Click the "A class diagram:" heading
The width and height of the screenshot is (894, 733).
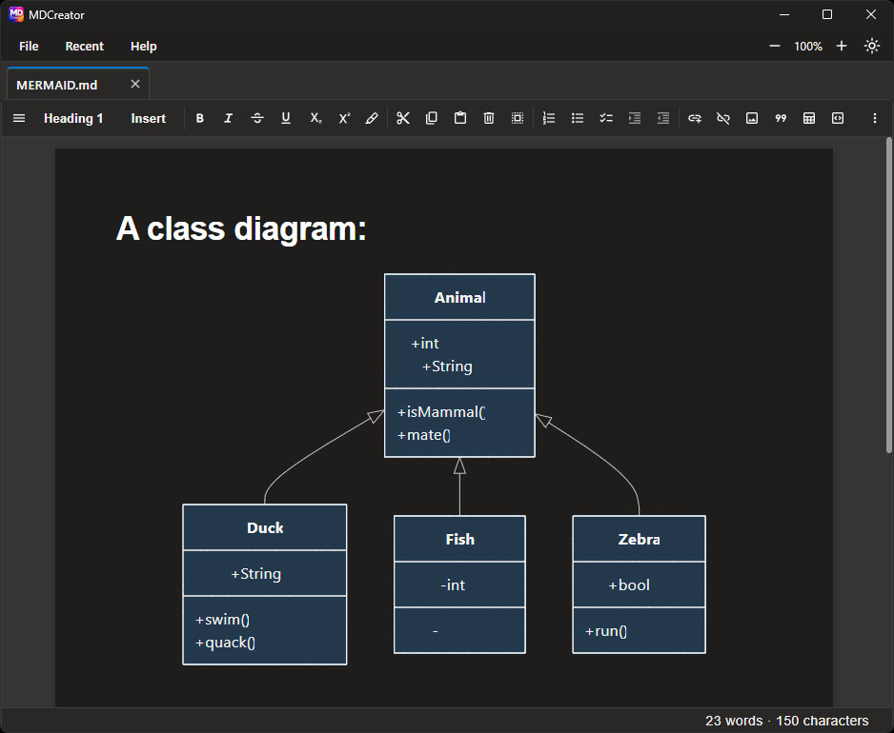(x=241, y=229)
